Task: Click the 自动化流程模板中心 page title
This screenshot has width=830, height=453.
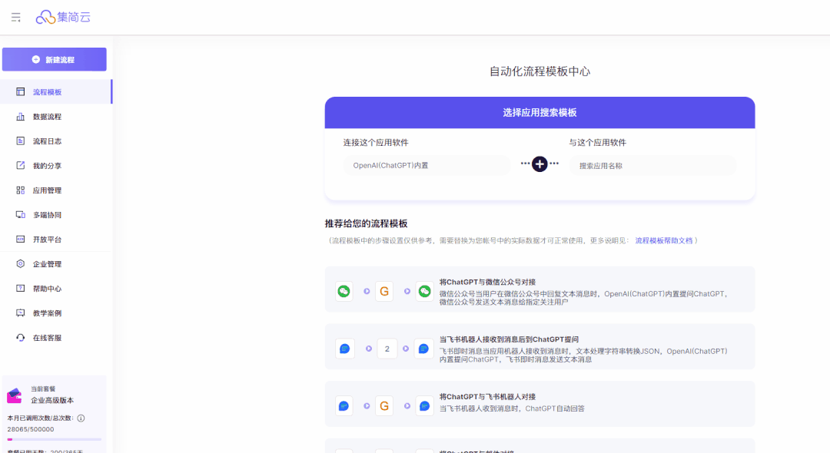Action: [x=539, y=71]
